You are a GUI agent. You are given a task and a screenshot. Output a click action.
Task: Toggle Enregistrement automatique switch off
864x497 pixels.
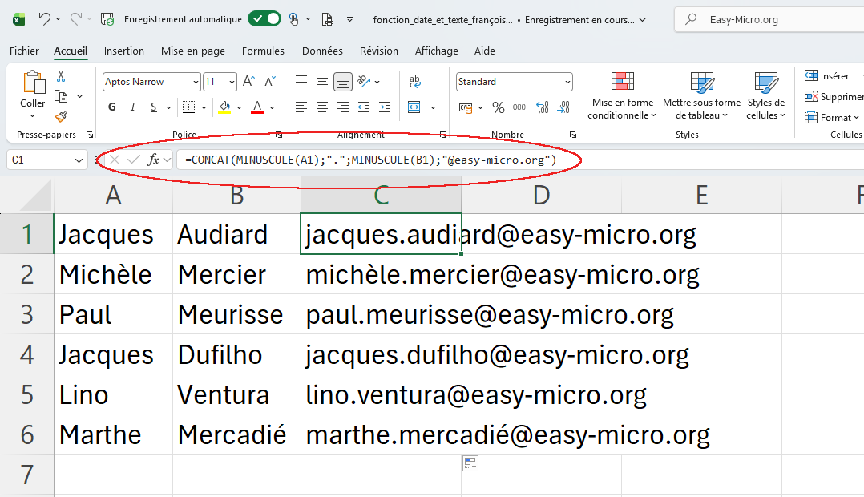click(x=264, y=19)
